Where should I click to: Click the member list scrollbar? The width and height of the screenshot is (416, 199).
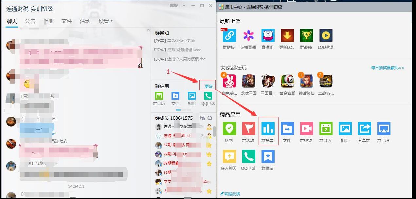[214, 131]
